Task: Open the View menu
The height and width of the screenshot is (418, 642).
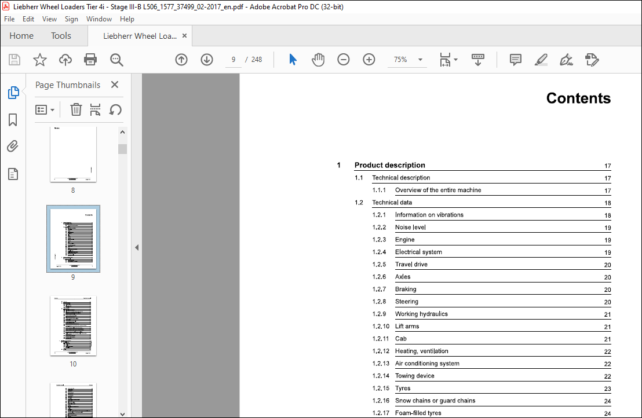Action: 50,19
